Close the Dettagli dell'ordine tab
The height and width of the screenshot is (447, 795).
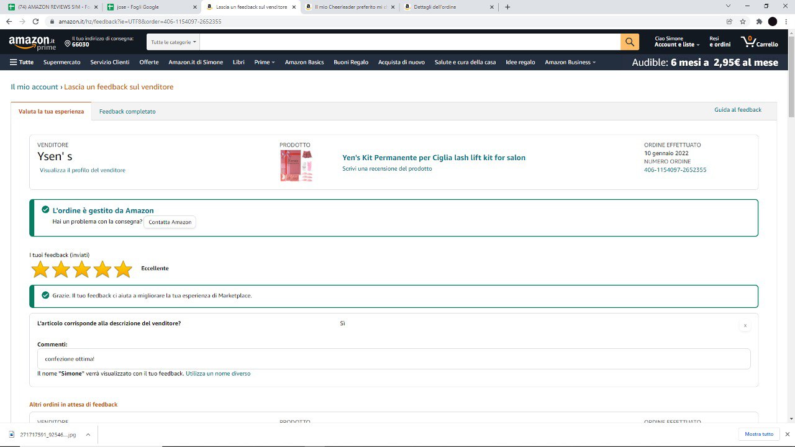(x=493, y=7)
